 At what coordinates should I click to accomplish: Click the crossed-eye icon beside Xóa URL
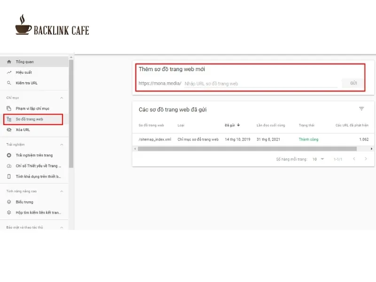(x=9, y=130)
